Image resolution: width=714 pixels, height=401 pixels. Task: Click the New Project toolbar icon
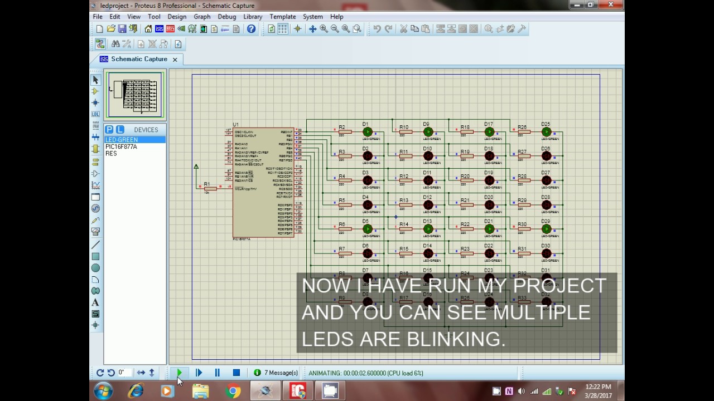pos(99,29)
